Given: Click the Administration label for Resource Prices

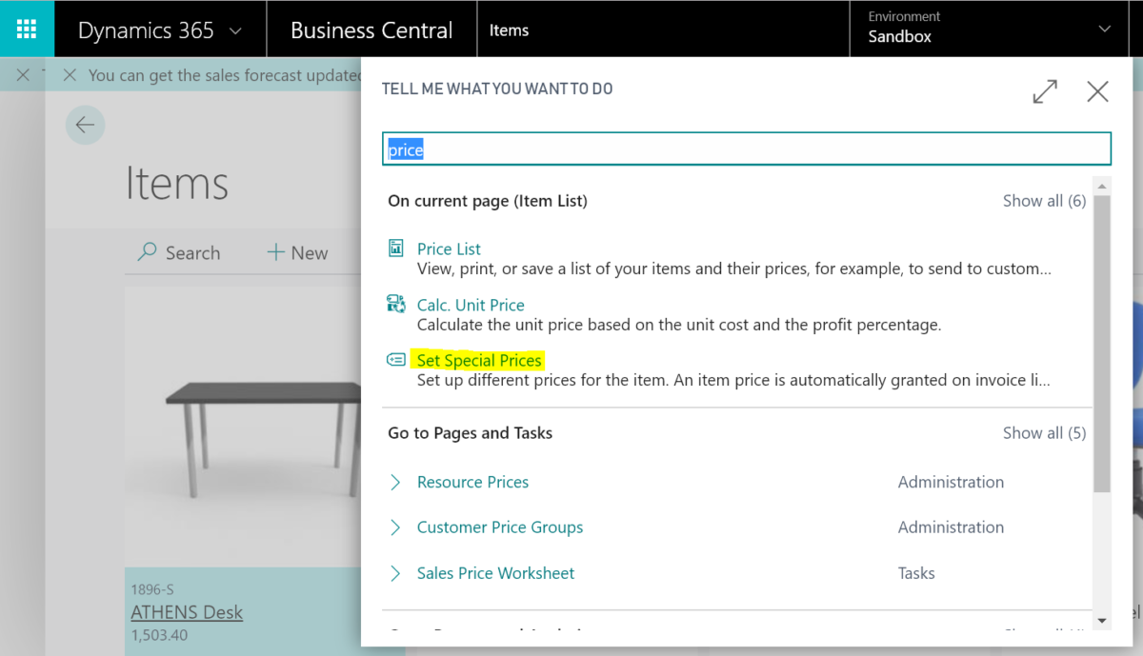Looking at the screenshot, I should point(951,482).
